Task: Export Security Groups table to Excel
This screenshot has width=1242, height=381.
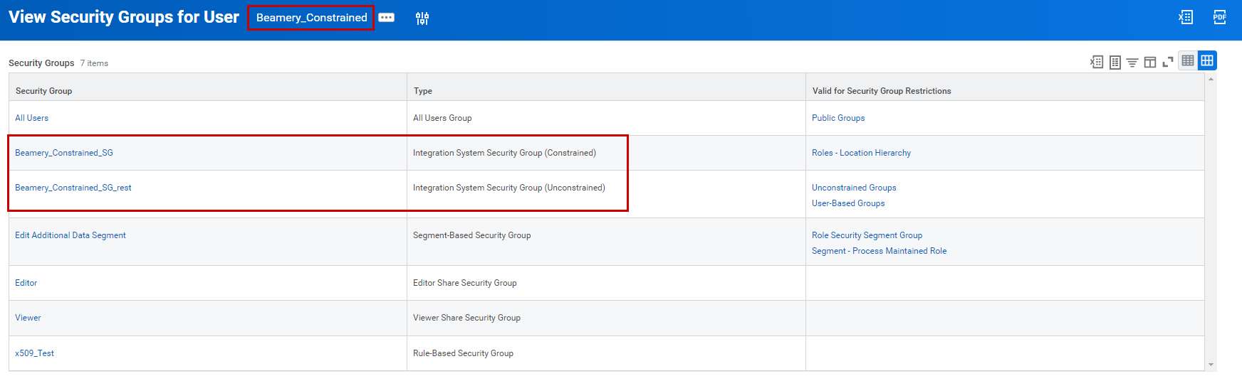Action: coord(1097,62)
